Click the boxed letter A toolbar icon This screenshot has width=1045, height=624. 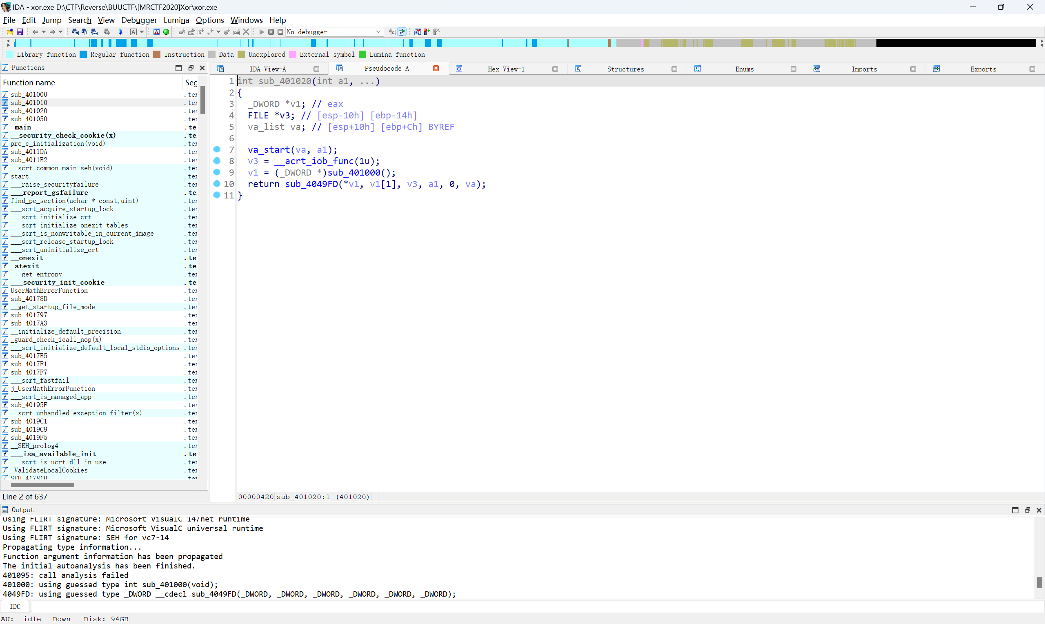pos(133,32)
